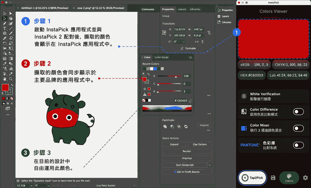Toggle Color Difference switch in InstaPick
The width and height of the screenshot is (311, 188).
[298, 112]
